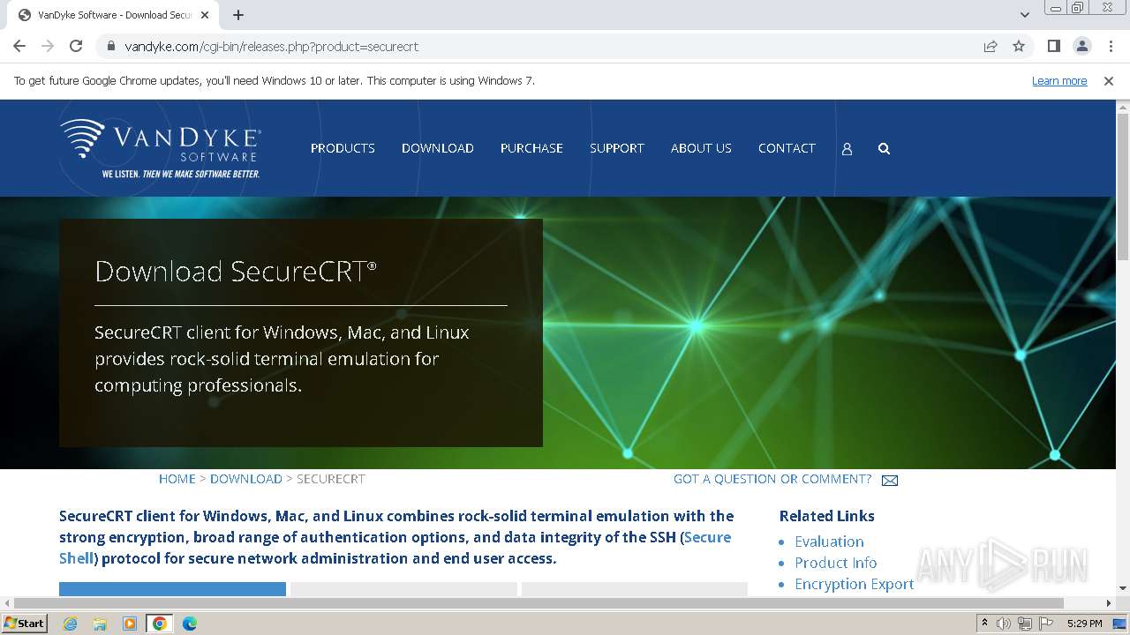This screenshot has width=1130, height=635.
Task: Open the Action Center flag icon
Action: click(x=1044, y=624)
